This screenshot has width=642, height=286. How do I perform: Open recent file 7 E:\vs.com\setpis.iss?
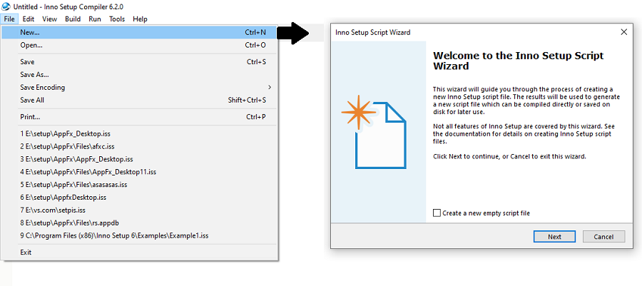pyautogui.click(x=139, y=210)
